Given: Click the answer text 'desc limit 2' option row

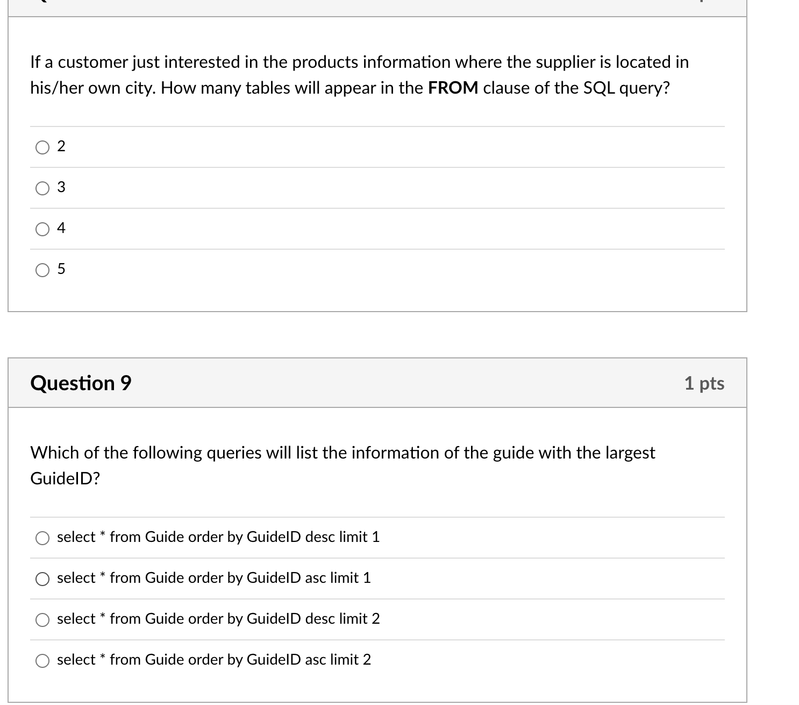Looking at the screenshot, I should pos(218,618).
